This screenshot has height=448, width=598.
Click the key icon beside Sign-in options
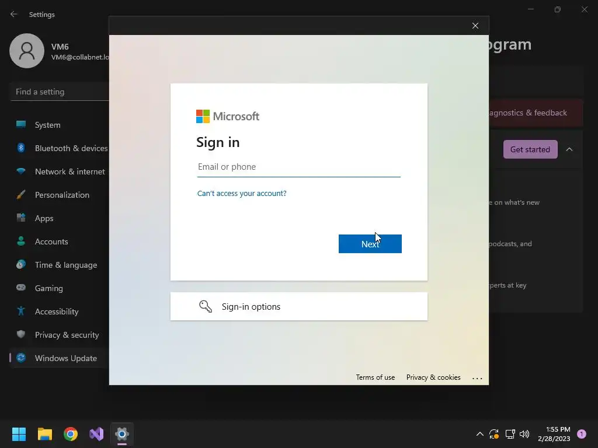pyautogui.click(x=205, y=306)
